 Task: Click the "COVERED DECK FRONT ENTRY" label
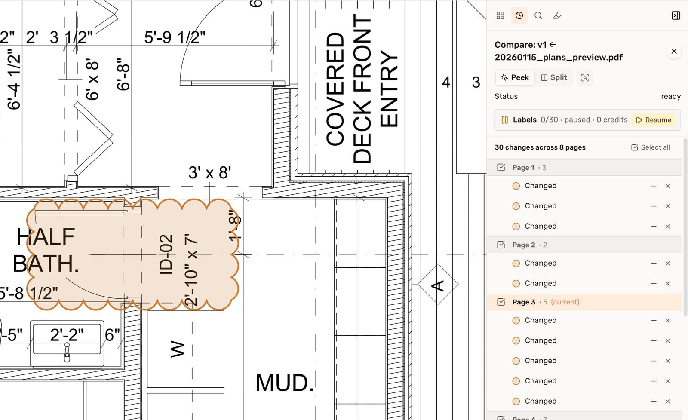pos(362,89)
